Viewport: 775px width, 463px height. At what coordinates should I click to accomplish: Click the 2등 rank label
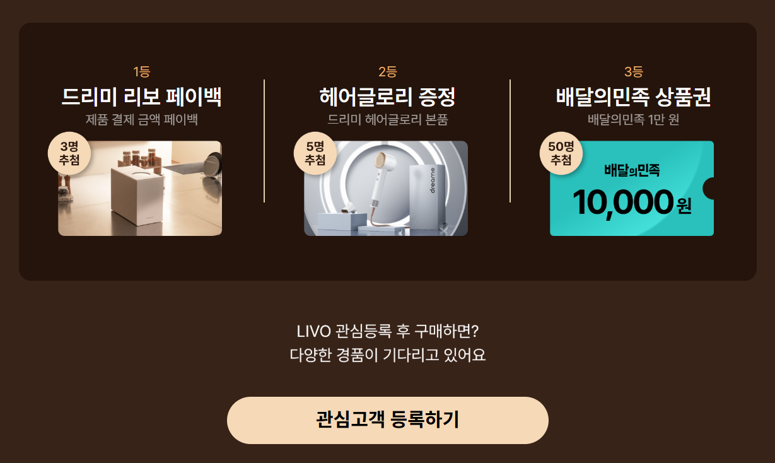pyautogui.click(x=387, y=72)
